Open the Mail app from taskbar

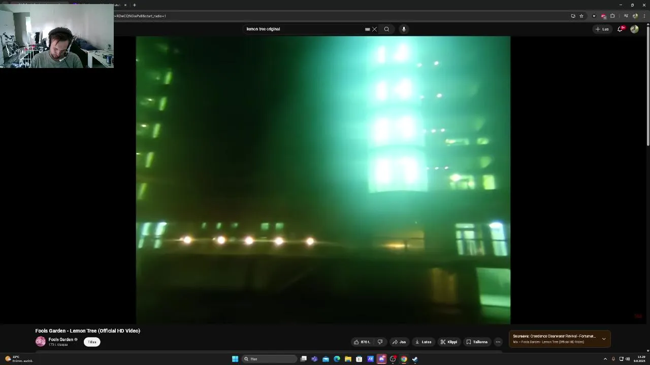point(326,359)
